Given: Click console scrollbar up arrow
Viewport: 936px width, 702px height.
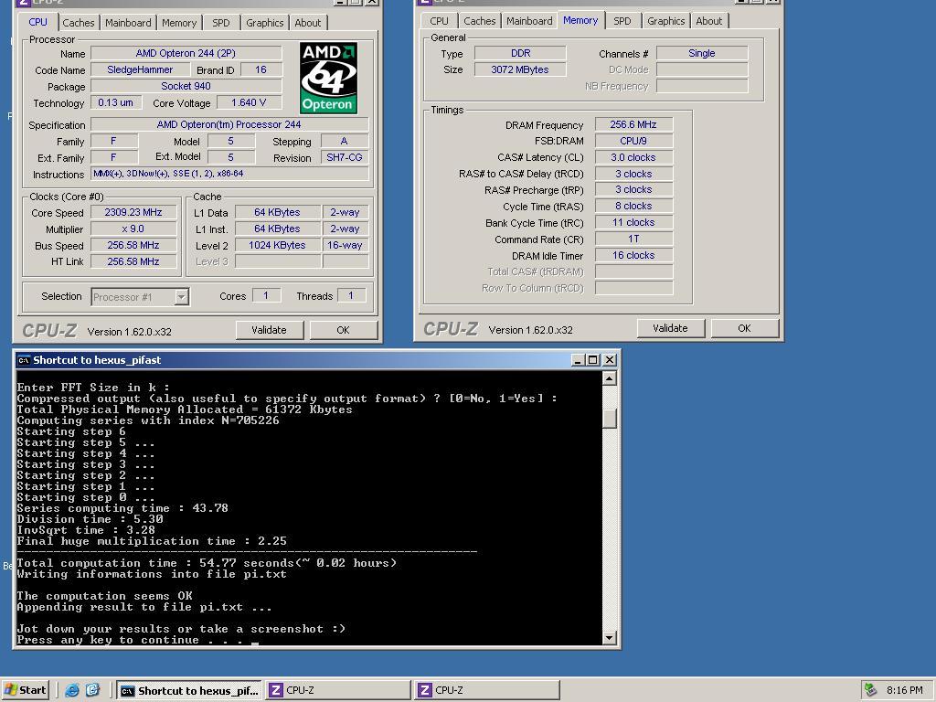Looking at the screenshot, I should (610, 378).
